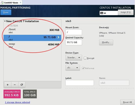Image resolution: width=135 pixels, height=105 pixels.
Task: Close the CentOS7-Basic tab
Action: click(21, 3)
